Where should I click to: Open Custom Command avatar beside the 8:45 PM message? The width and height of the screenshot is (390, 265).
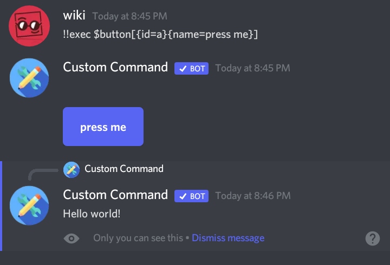29,78
